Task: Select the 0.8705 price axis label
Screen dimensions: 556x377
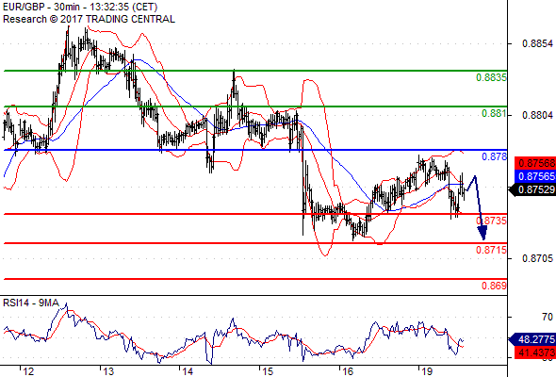Action: coord(537,258)
